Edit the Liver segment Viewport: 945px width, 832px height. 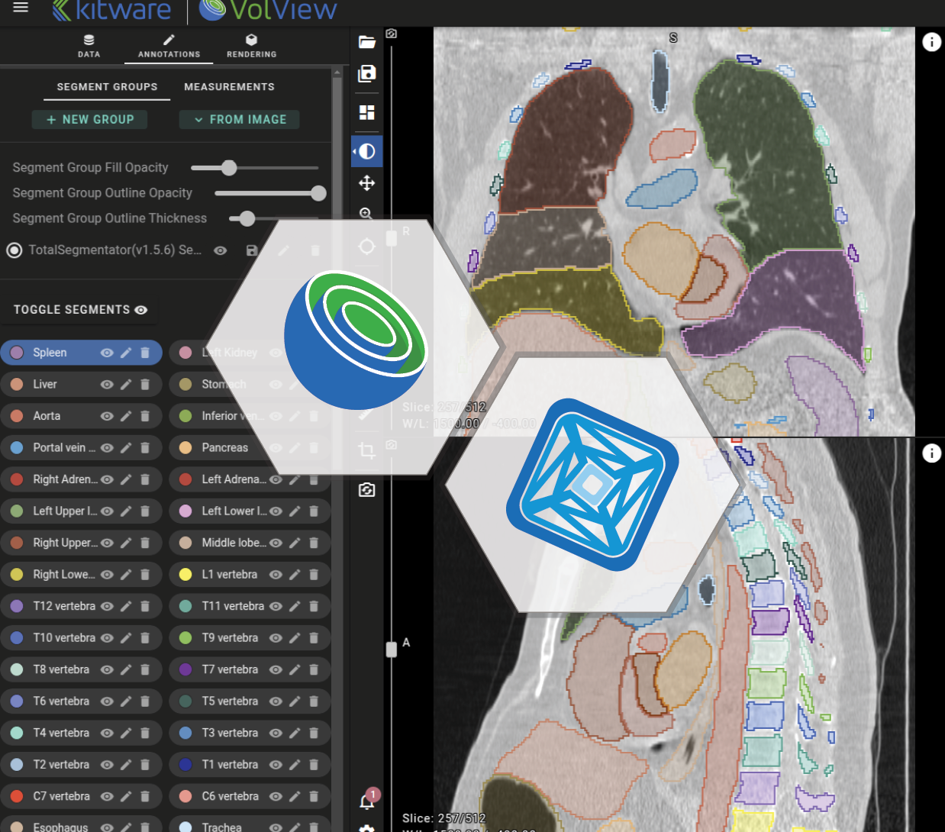click(126, 385)
